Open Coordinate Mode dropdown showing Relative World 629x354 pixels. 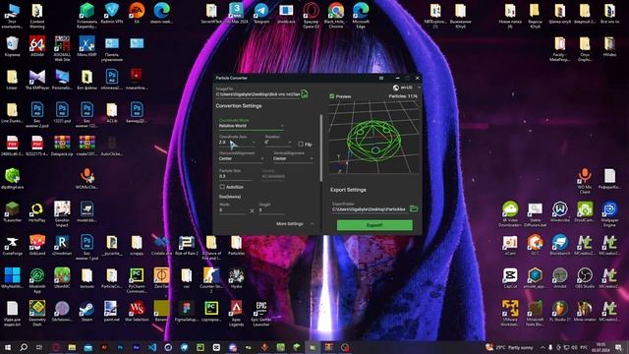252,126
